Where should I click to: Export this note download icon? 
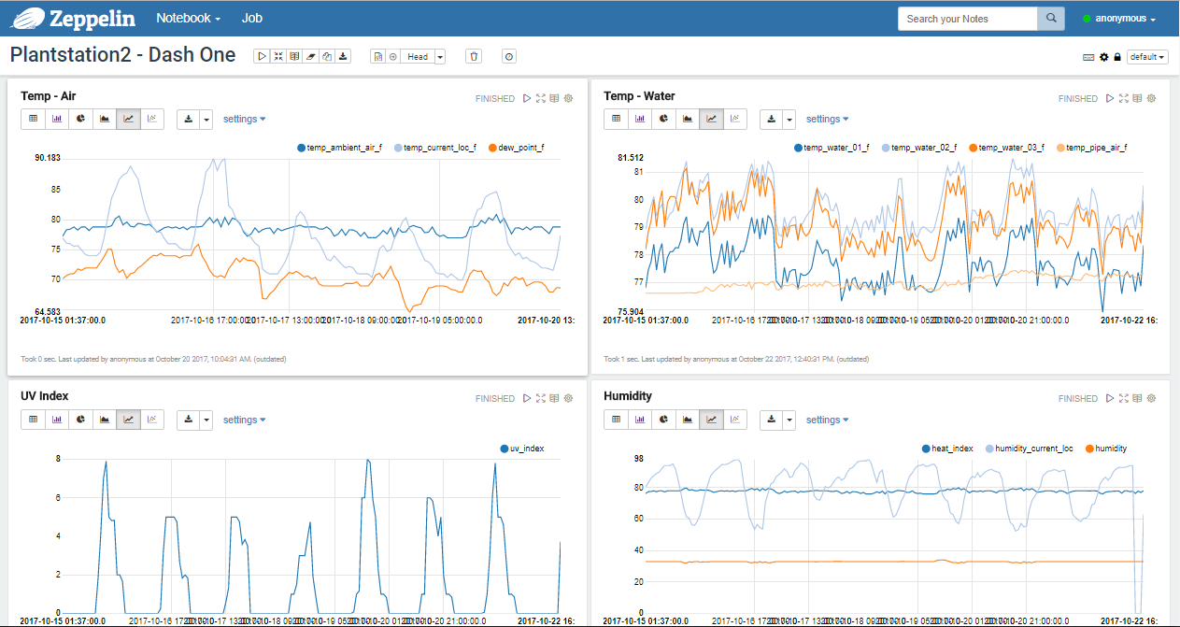tap(343, 57)
